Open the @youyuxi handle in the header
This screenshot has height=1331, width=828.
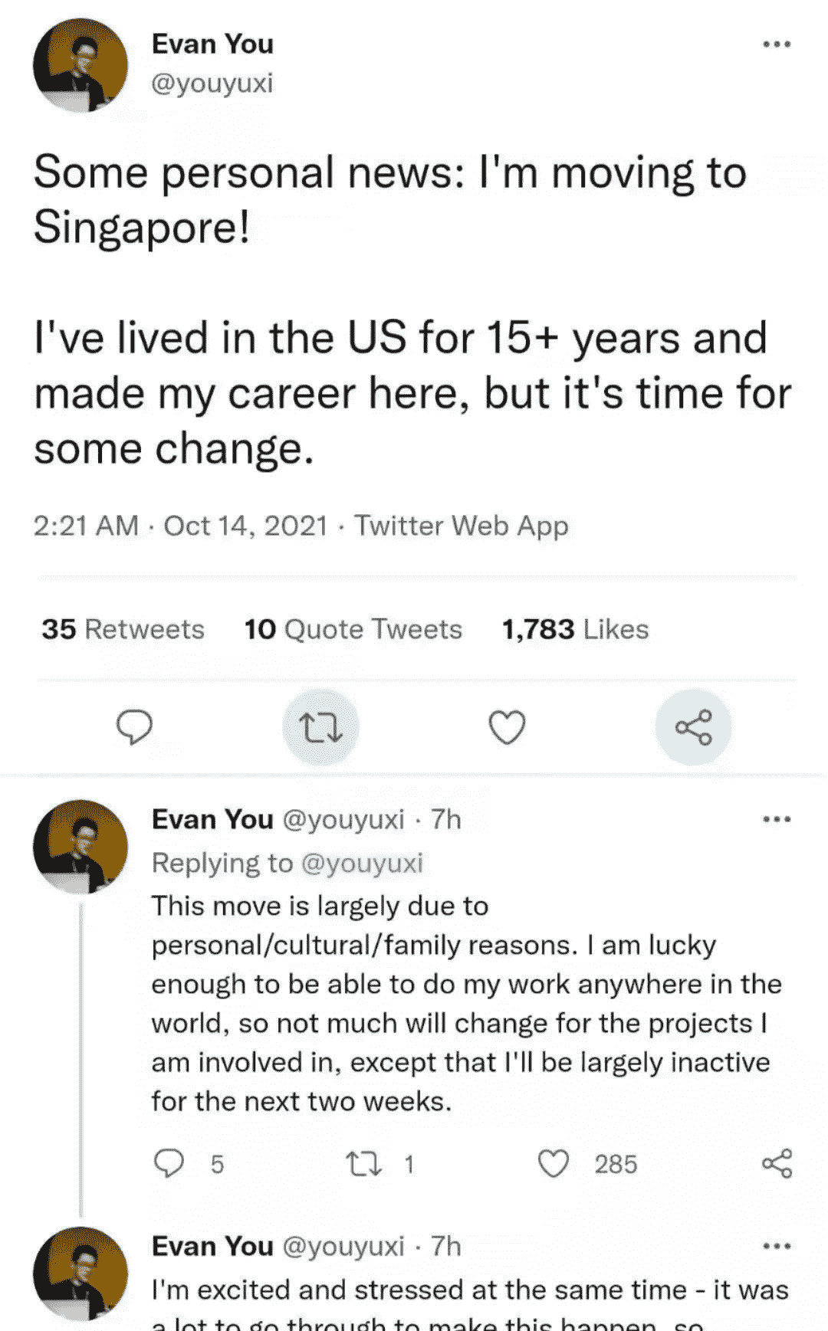coord(212,83)
